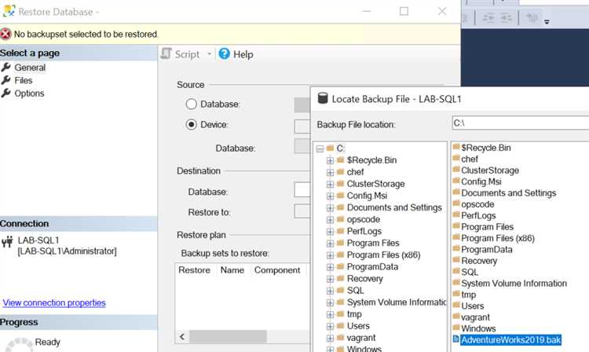
Task: Select the Database source radio button
Action: pos(191,104)
